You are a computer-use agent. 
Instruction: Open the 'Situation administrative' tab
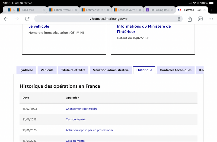coord(111,70)
